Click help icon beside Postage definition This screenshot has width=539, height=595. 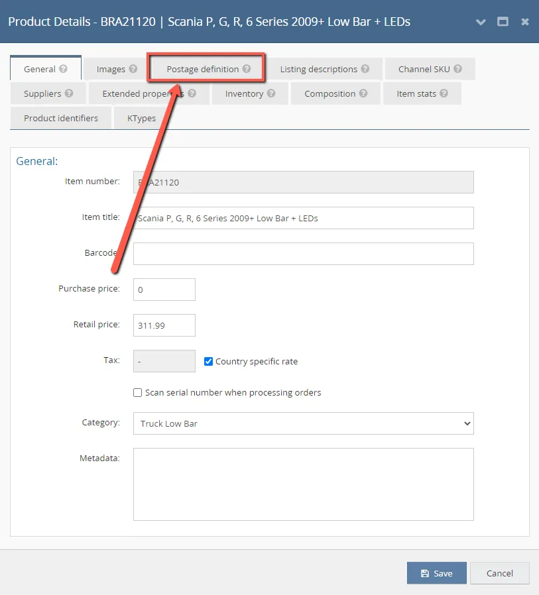[x=247, y=69]
